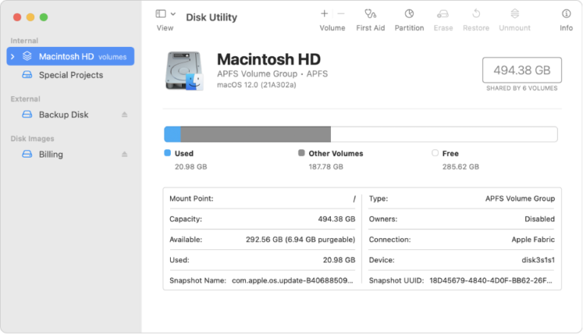
Task: Click the Snapshot UUID value 18D45679
Action: 491,280
